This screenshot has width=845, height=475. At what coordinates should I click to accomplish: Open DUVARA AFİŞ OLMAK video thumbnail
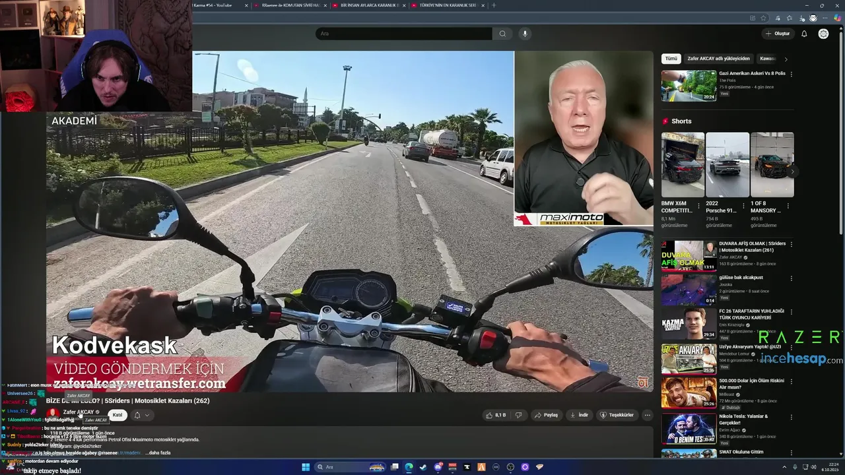(689, 256)
